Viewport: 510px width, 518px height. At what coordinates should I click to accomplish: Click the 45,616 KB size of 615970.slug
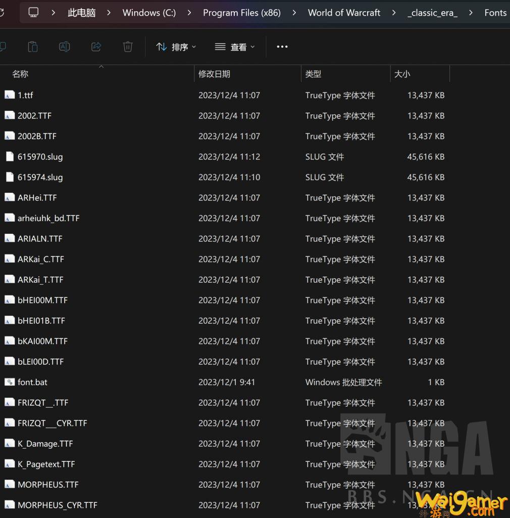(x=426, y=157)
